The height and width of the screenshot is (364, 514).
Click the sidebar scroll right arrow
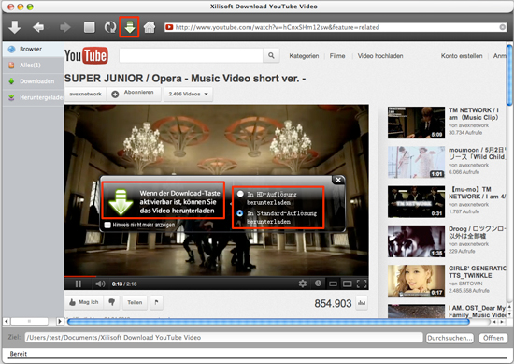point(59,321)
